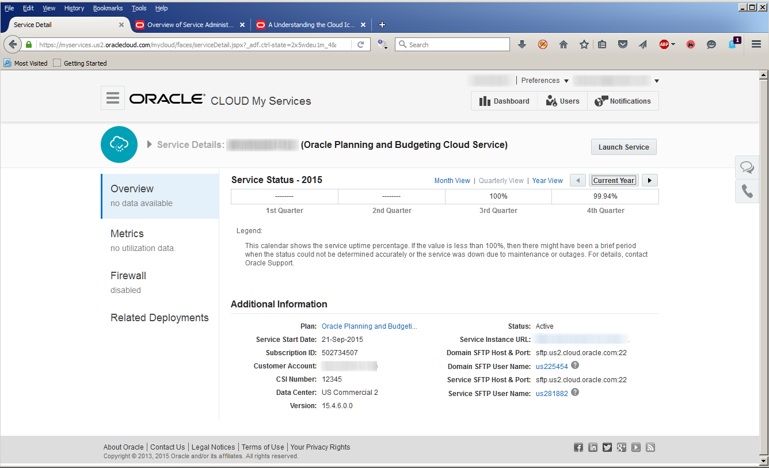This screenshot has width=769, height=468.
Task: Bookmark this page with the star icon
Action: (584, 44)
